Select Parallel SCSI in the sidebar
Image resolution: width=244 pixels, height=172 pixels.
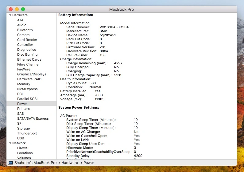coord(27,99)
